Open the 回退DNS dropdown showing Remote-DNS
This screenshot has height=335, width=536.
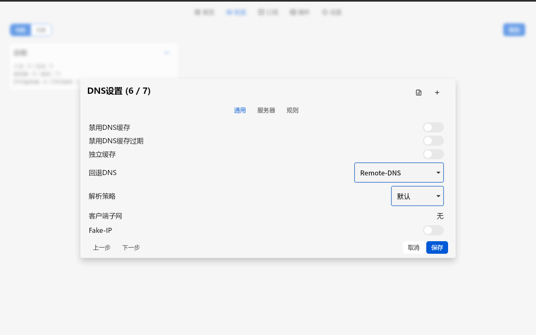point(399,173)
